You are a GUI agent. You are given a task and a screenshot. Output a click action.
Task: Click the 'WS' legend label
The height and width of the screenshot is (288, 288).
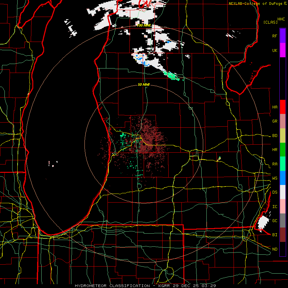pyautogui.click(x=275, y=178)
